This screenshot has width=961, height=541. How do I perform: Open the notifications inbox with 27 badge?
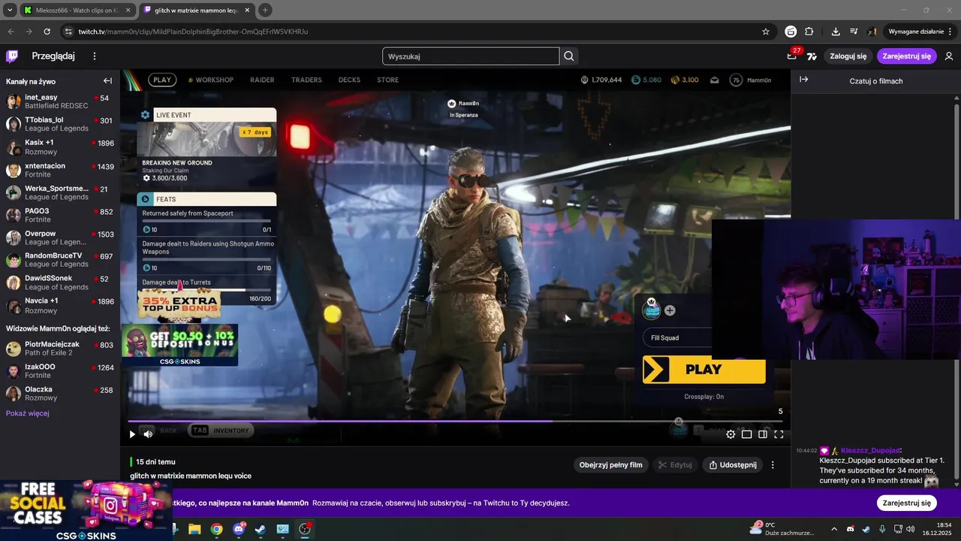[x=791, y=56]
